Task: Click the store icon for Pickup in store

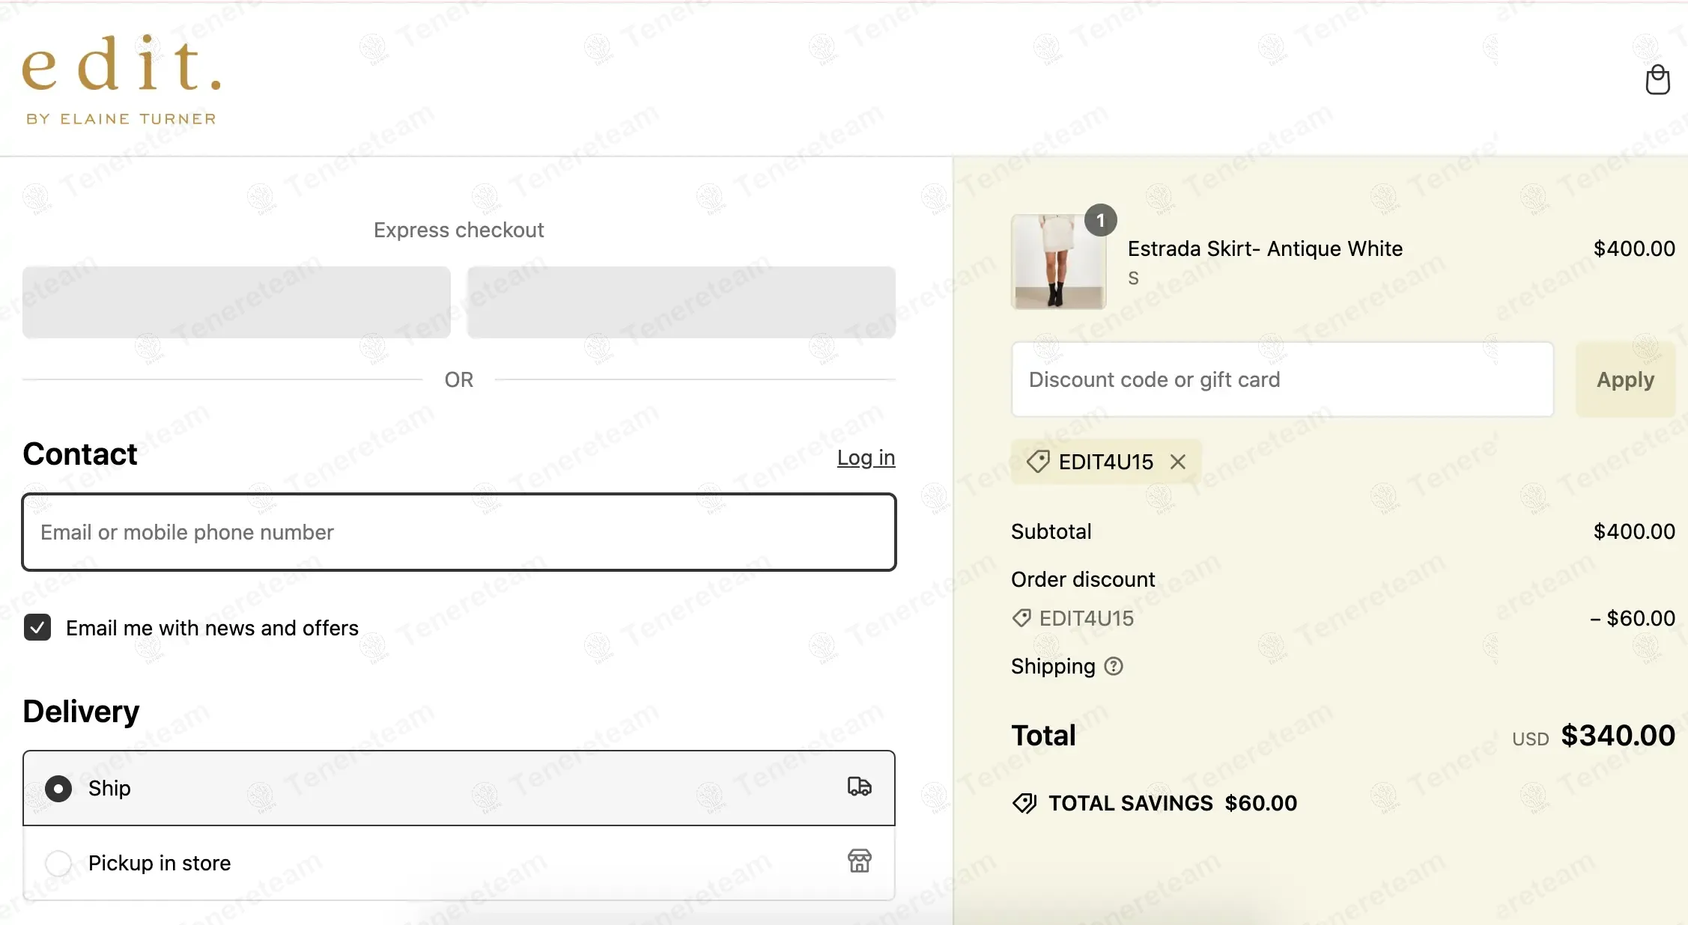Action: tap(859, 861)
